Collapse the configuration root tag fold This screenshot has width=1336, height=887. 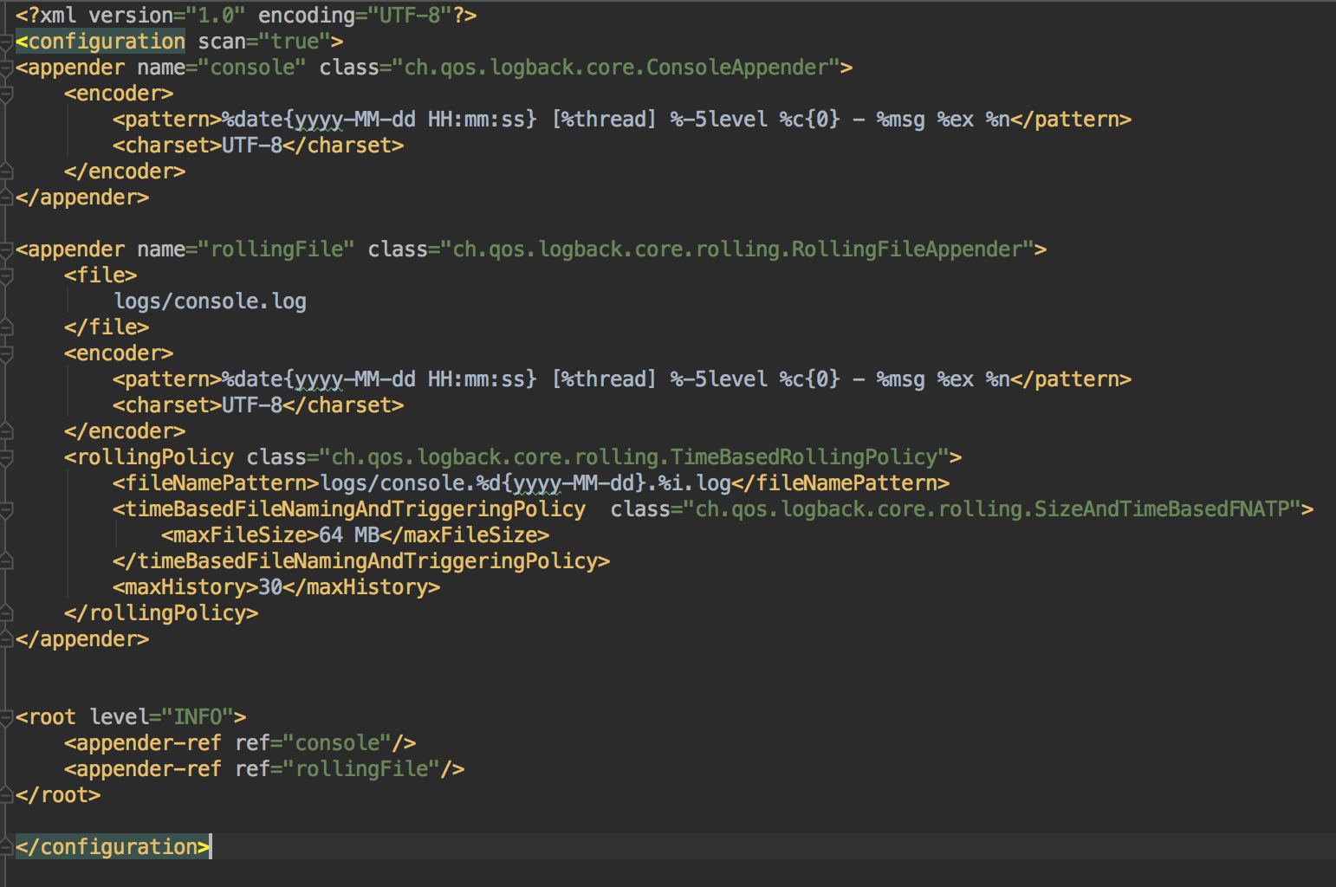[6, 42]
